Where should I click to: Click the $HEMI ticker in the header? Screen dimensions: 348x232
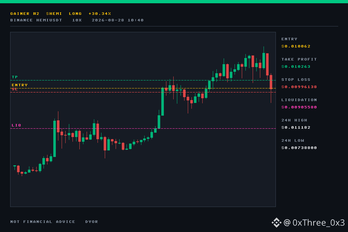coord(54,13)
